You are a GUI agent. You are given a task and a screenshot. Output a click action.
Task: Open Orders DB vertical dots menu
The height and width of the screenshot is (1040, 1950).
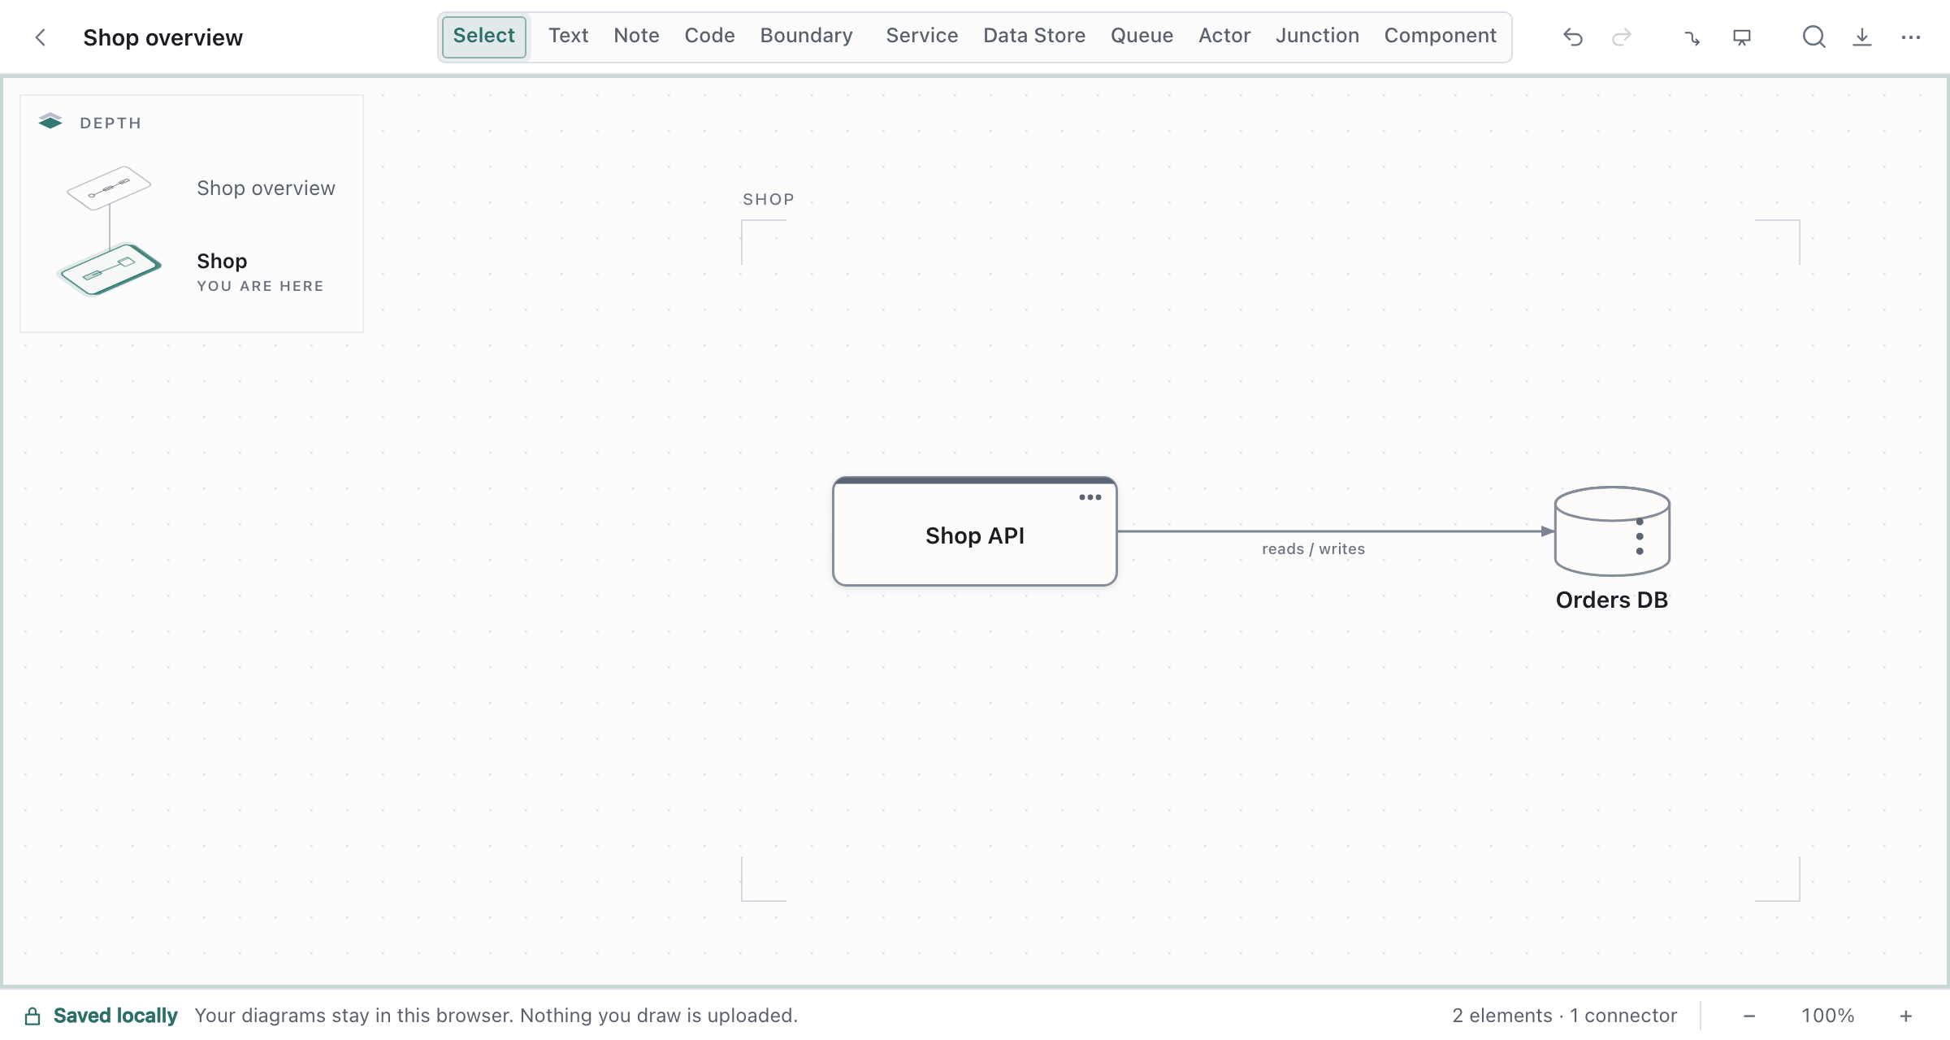[1640, 537]
